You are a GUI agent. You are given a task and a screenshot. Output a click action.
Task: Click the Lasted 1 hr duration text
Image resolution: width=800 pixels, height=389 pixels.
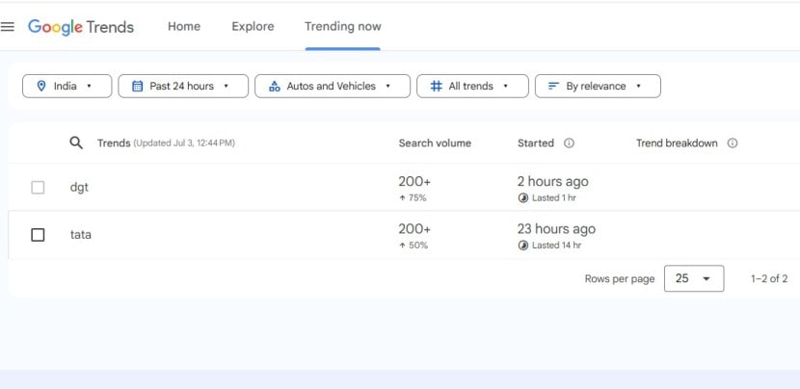pyautogui.click(x=553, y=197)
